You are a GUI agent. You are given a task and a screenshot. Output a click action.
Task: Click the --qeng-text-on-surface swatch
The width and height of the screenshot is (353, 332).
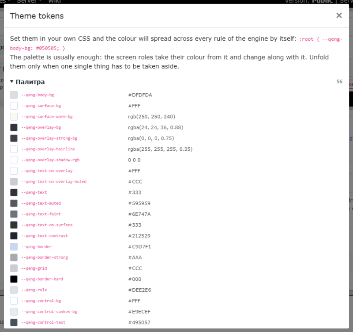coord(14,225)
